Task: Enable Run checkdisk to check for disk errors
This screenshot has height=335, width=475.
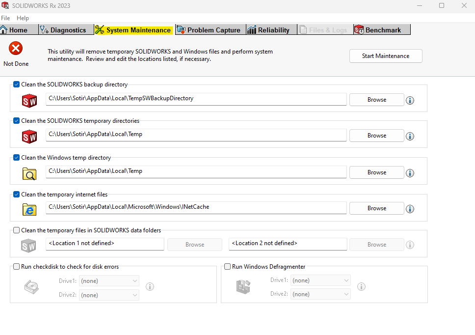Action: (x=17, y=267)
